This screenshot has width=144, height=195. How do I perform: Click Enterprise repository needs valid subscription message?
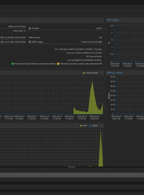[x=80, y=64]
